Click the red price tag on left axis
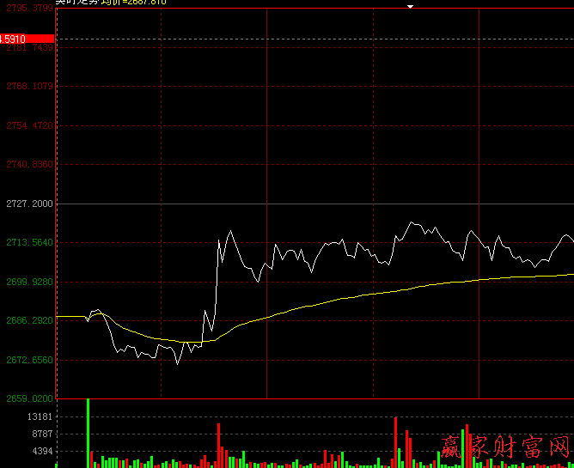 pos(27,39)
